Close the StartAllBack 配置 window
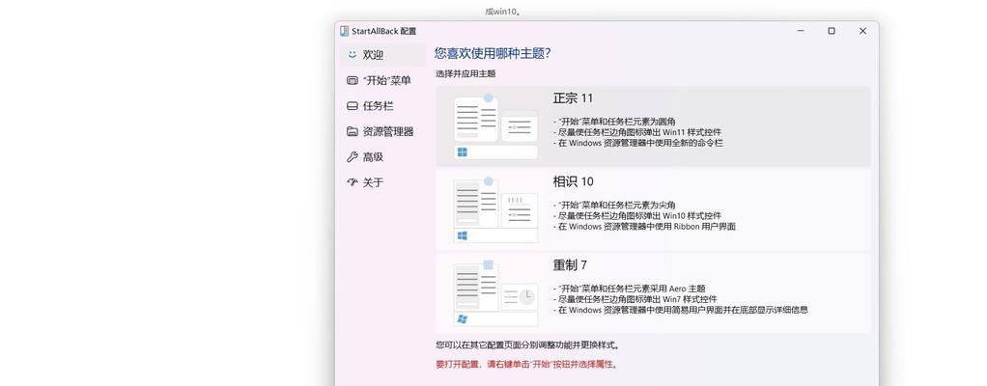Image resolution: width=987 pixels, height=386 pixels. pos(862,31)
